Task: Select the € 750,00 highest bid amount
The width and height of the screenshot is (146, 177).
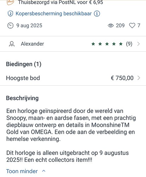Action: click(x=122, y=78)
